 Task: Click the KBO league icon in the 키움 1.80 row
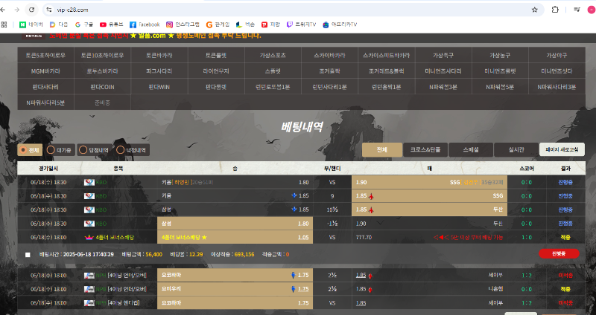[x=89, y=182]
